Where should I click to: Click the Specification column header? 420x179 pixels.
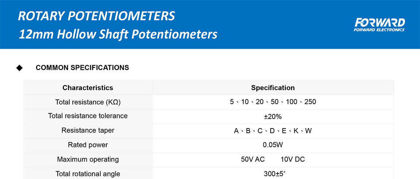click(273, 88)
